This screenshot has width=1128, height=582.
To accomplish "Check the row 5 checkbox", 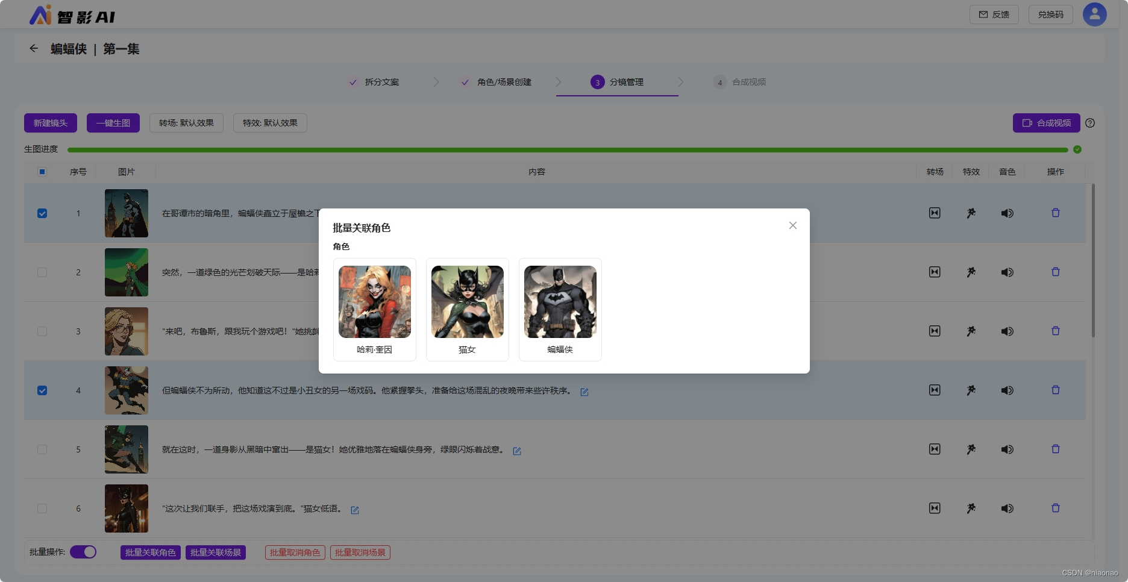I will coord(42,449).
